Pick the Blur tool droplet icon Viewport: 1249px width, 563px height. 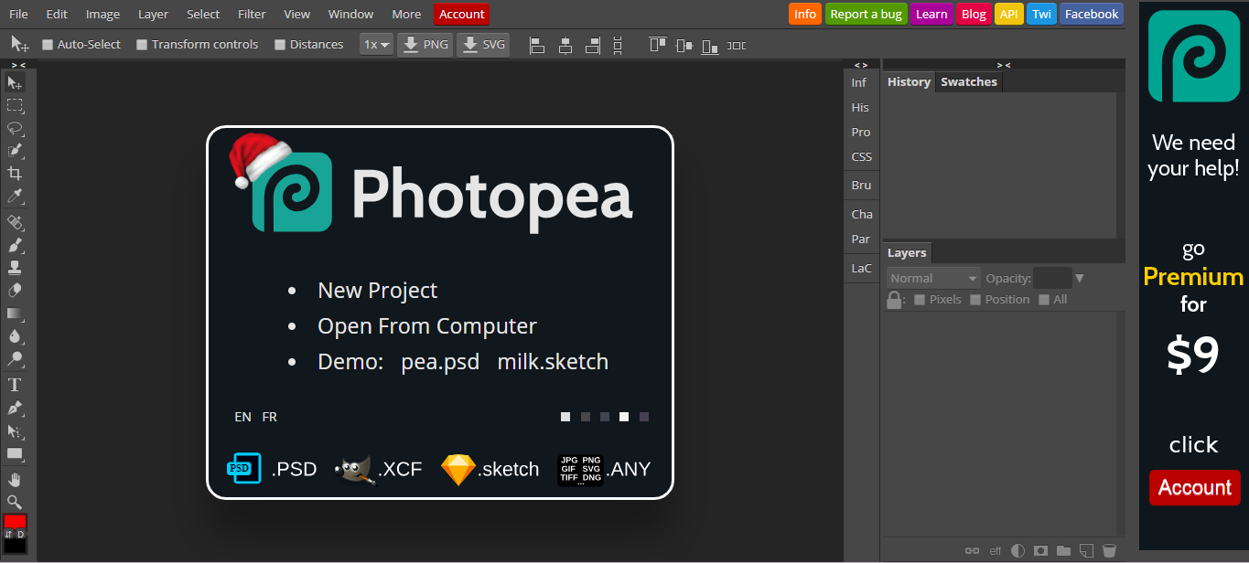(15, 336)
